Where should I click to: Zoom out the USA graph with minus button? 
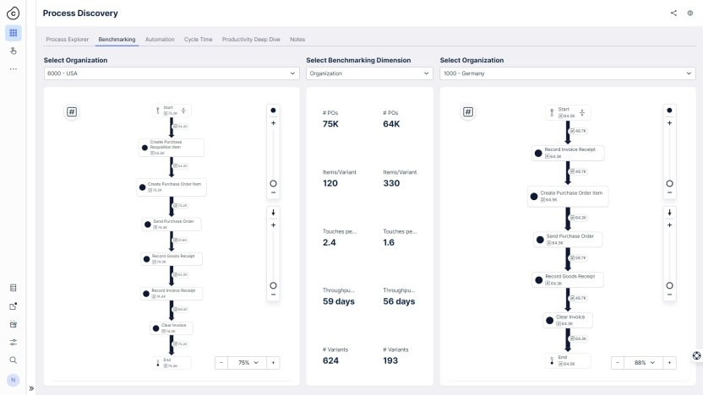click(221, 362)
